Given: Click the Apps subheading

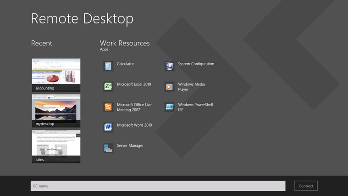Looking at the screenshot, I should click(x=104, y=49).
